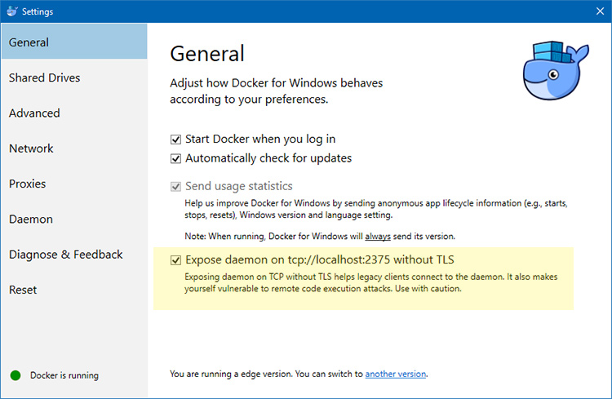
Task: Switch to the Advanced tab
Action: click(x=34, y=113)
